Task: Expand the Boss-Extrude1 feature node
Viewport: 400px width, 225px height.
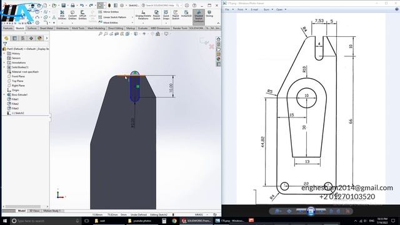Action: pos(4,94)
